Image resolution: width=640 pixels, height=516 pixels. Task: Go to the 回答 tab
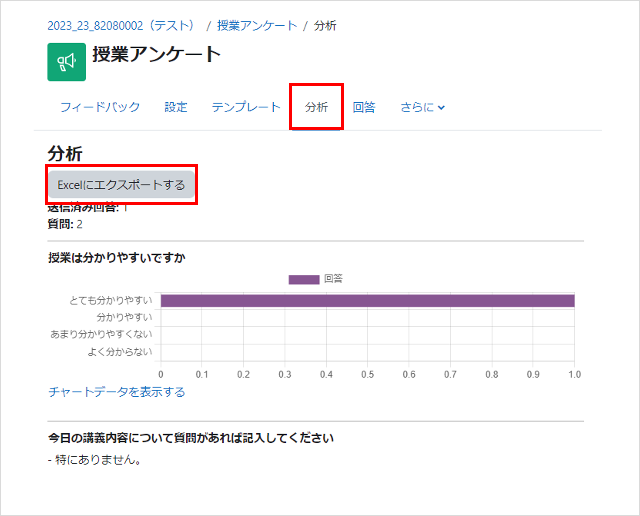click(x=364, y=107)
